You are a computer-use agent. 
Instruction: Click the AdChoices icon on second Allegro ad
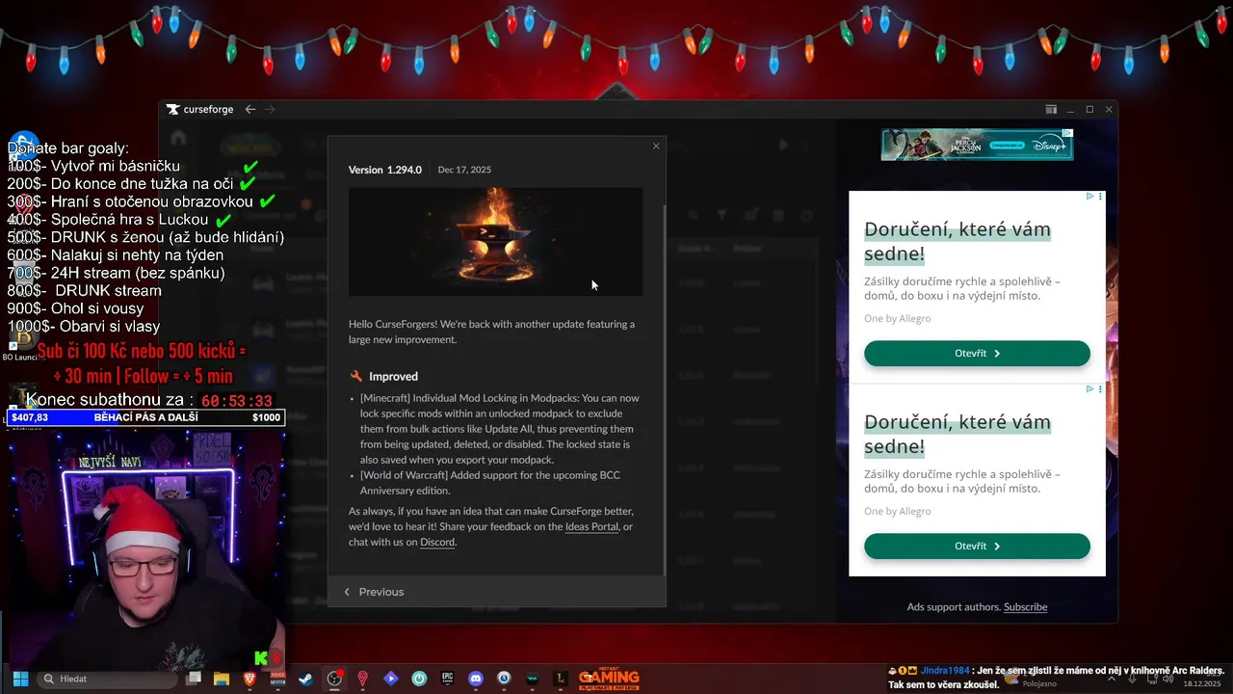click(x=1089, y=389)
